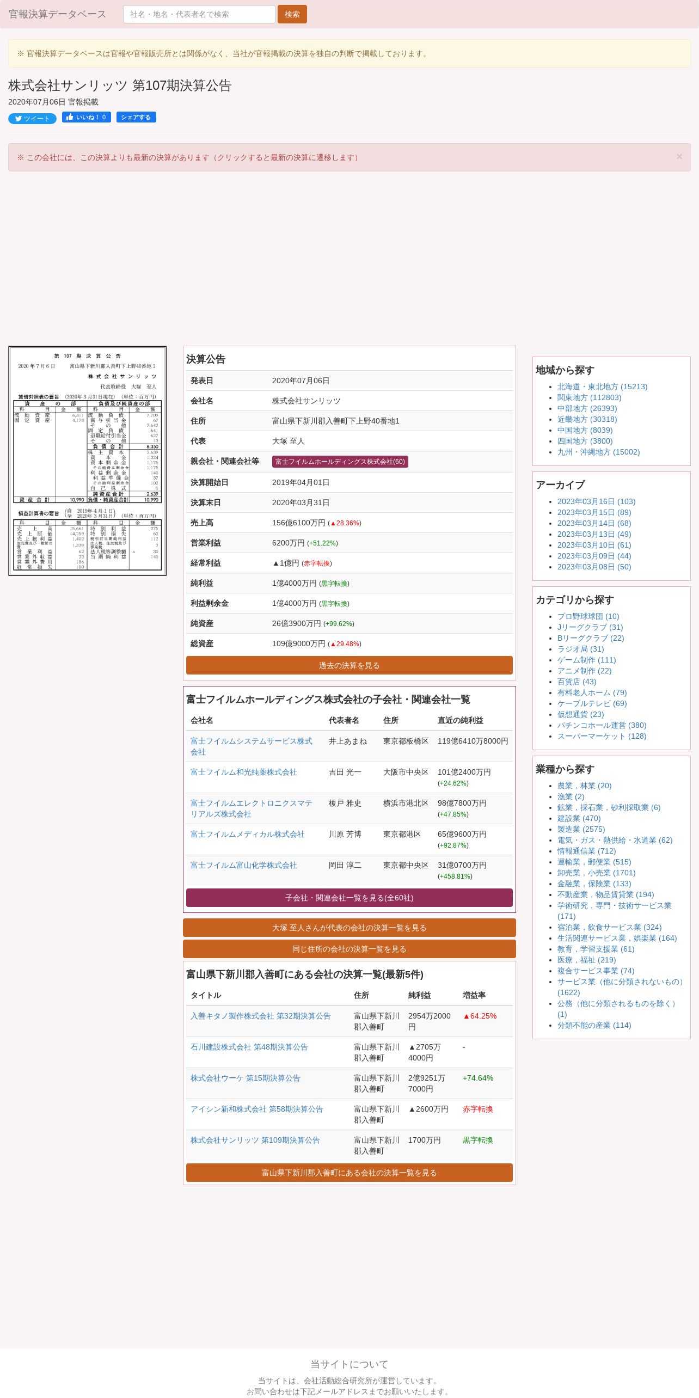Screen dimensions: 699x1398
Task: Open プロ野球球団 (10) category
Action: click(x=588, y=616)
